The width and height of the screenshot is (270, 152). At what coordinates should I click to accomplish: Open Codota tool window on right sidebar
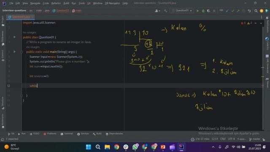[x=267, y=43]
